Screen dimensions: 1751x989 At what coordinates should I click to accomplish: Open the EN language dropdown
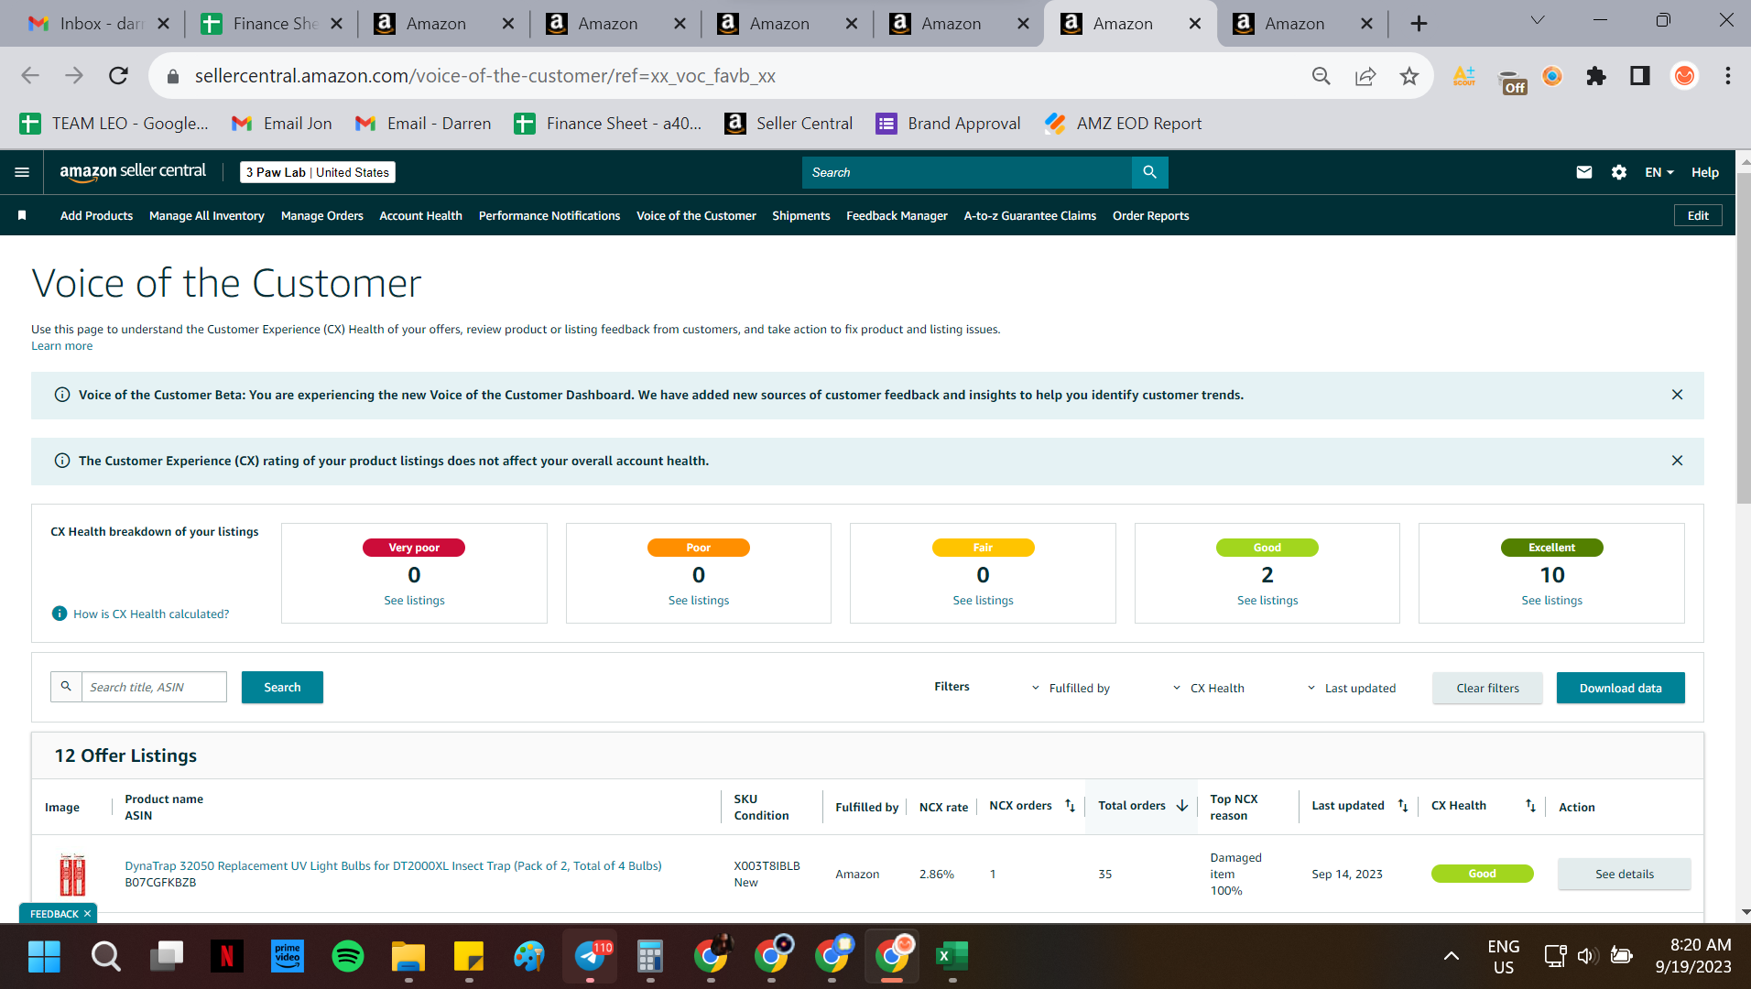1659,172
